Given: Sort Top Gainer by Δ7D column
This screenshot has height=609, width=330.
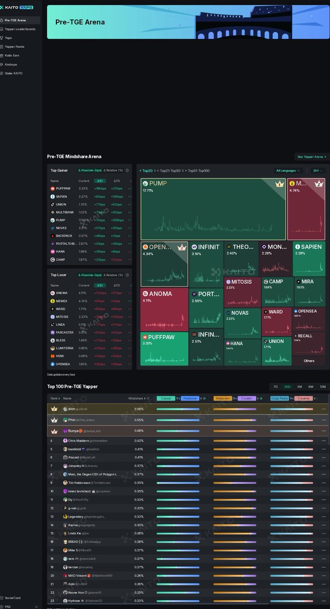Looking at the screenshot, I should point(117,181).
